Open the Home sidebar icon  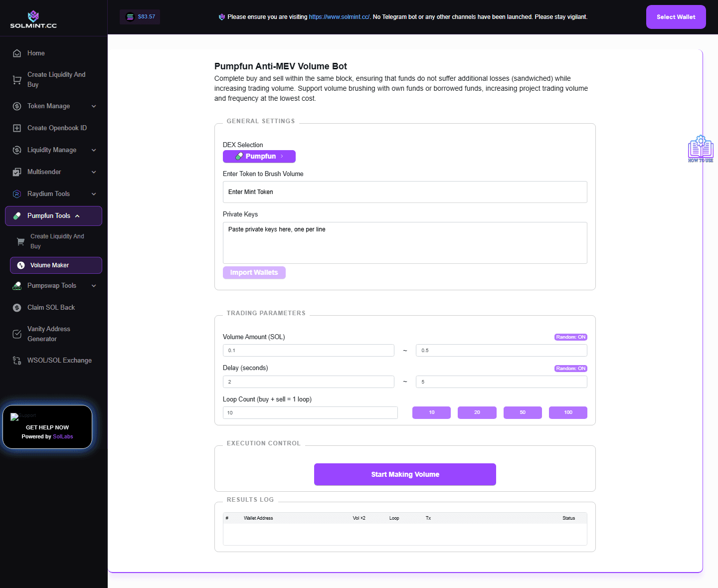tap(16, 53)
